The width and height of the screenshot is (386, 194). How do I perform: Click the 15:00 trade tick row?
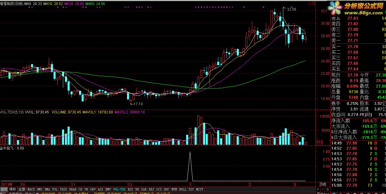pyautogui.click(x=358, y=185)
